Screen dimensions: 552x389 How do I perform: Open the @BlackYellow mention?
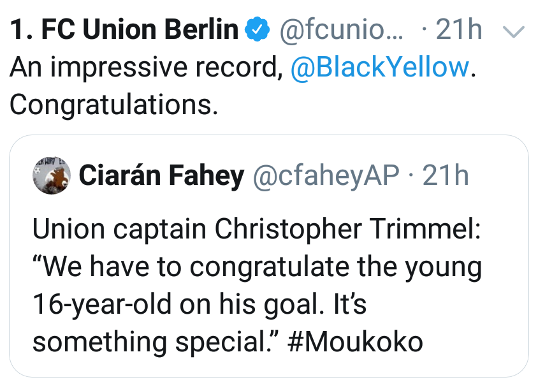coord(380,67)
